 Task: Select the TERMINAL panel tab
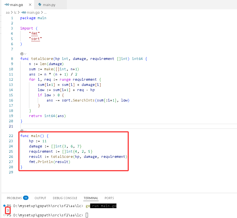91,198
